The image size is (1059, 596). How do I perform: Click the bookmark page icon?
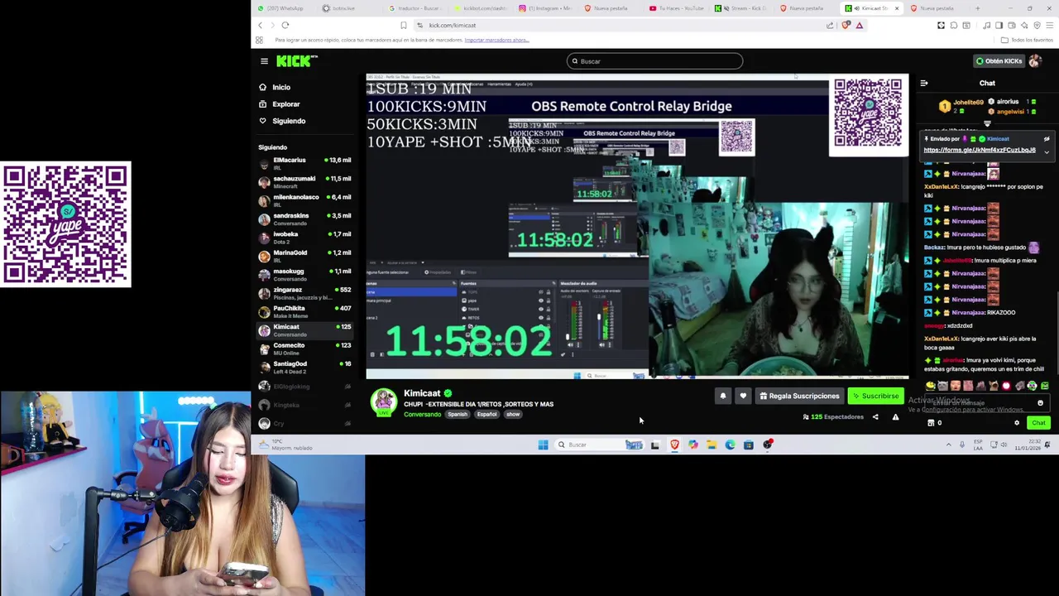pyautogui.click(x=404, y=26)
